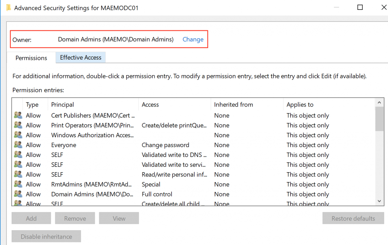
Task: Click the group icon beside Cert Publishers entry
Action: click(18, 115)
